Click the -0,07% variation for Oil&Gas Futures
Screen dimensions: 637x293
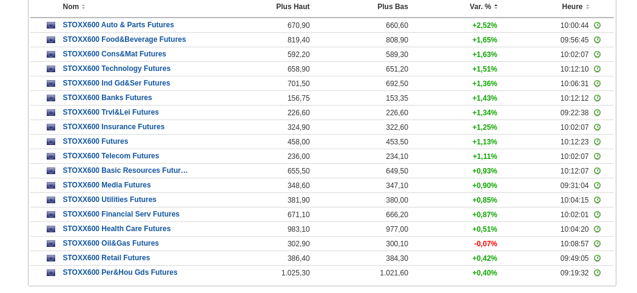coord(485,244)
